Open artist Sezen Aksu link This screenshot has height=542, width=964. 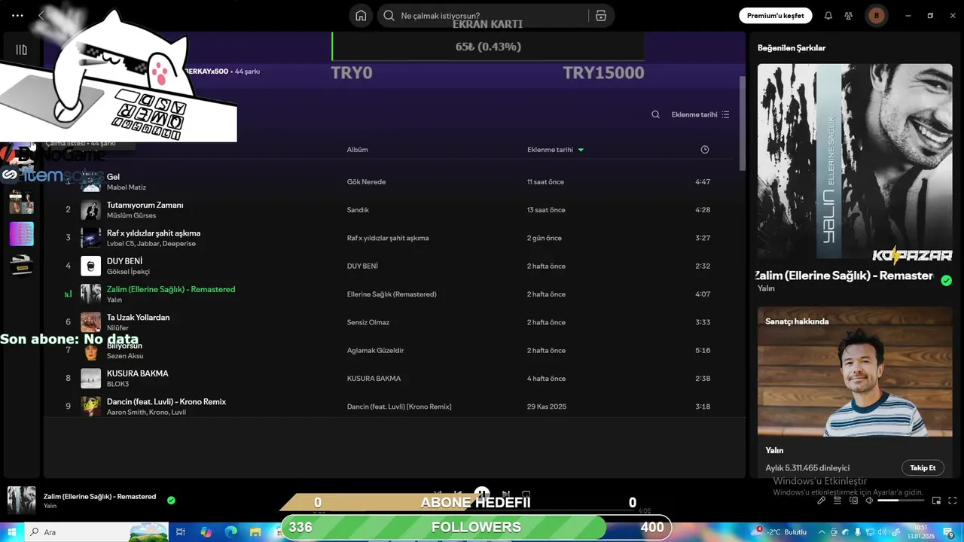(125, 356)
